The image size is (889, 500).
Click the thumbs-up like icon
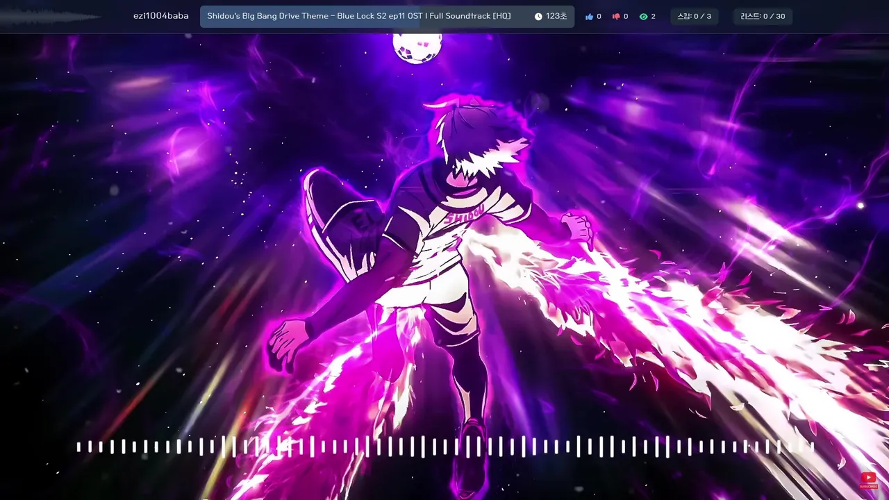click(x=590, y=17)
